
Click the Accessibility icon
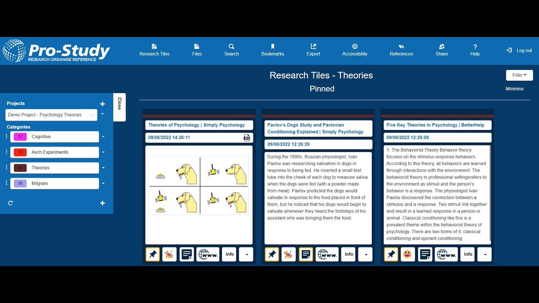click(x=354, y=50)
